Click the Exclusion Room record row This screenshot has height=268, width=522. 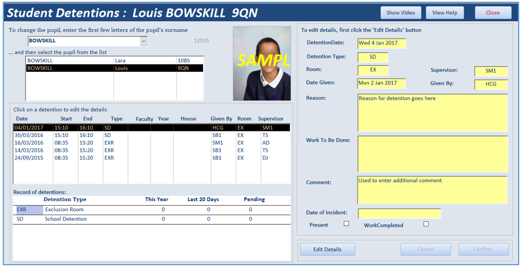(x=151, y=210)
